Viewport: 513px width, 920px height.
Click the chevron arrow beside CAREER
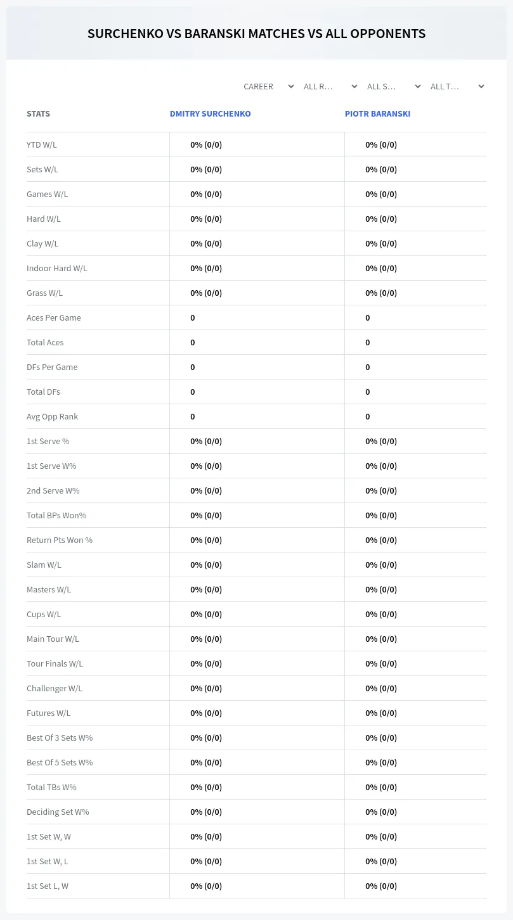coord(291,87)
